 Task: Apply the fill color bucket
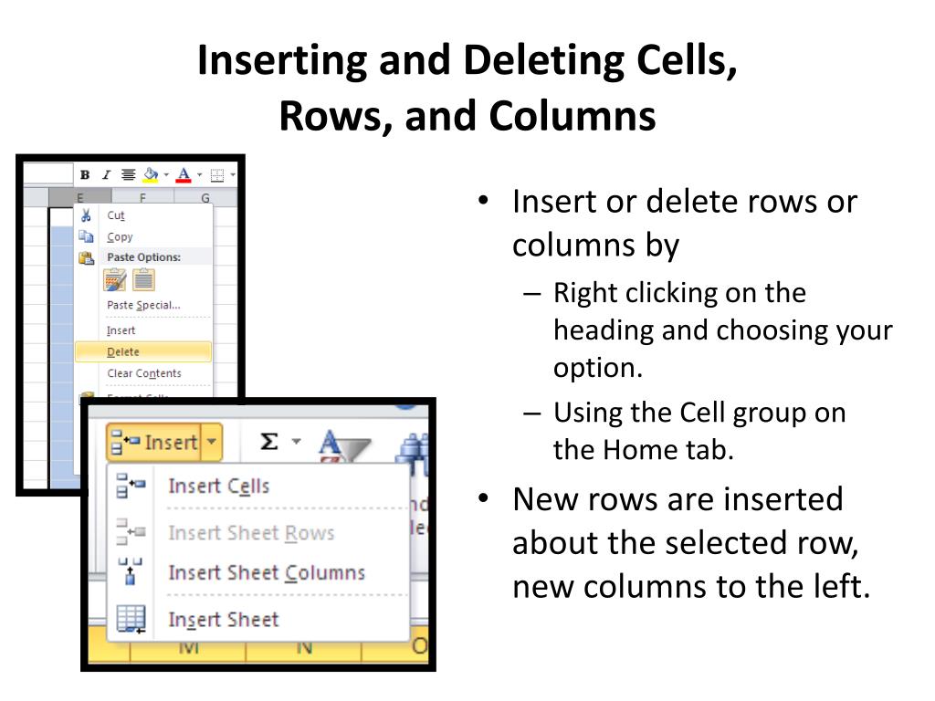(151, 174)
